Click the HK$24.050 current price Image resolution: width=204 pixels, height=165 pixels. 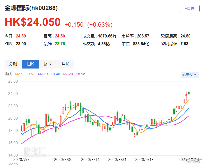pos(32,22)
